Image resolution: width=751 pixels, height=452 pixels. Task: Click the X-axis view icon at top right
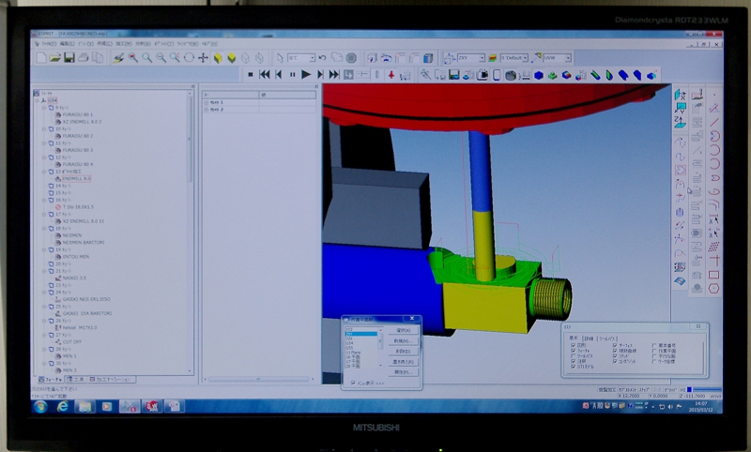[x=680, y=95]
